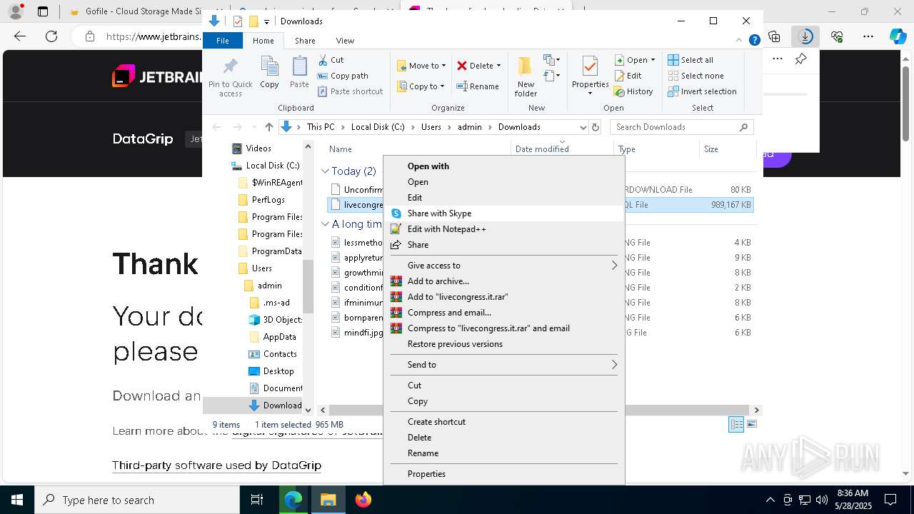This screenshot has height=514, width=914.
Task: Select the AppData folder in tree
Action: (x=273, y=337)
